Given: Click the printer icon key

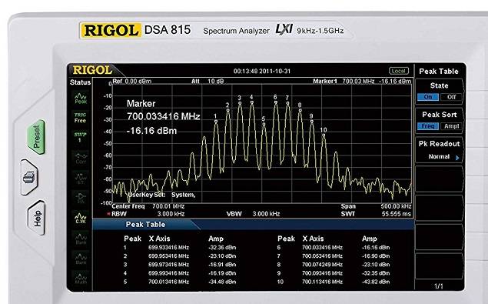Looking at the screenshot, I should point(30,178).
